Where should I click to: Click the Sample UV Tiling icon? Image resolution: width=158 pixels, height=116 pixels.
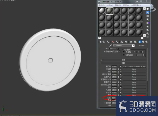pos(148,19)
